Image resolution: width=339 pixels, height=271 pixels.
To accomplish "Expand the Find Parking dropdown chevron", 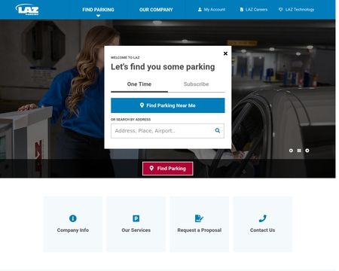I will pos(98,16).
